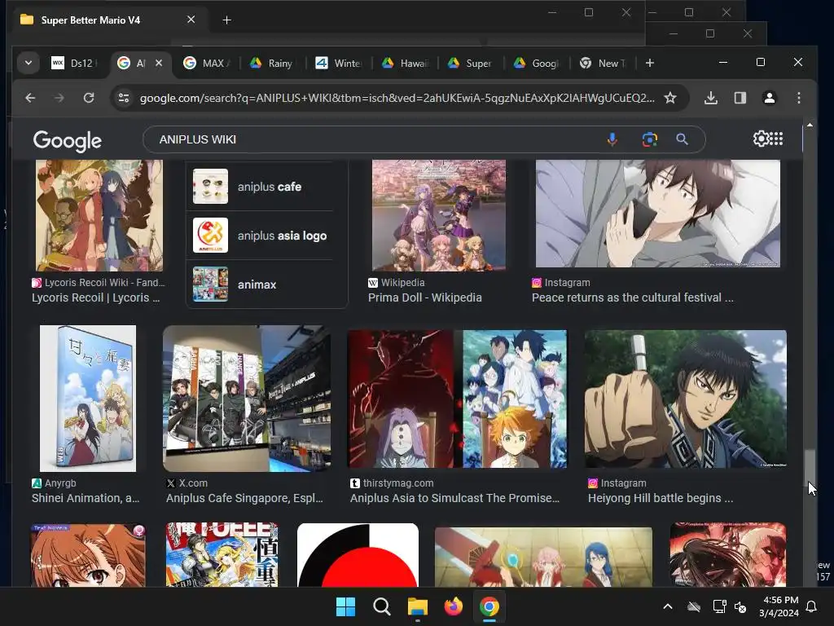Switch to the Super Drive tab
This screenshot has height=626, width=834.
470,63
